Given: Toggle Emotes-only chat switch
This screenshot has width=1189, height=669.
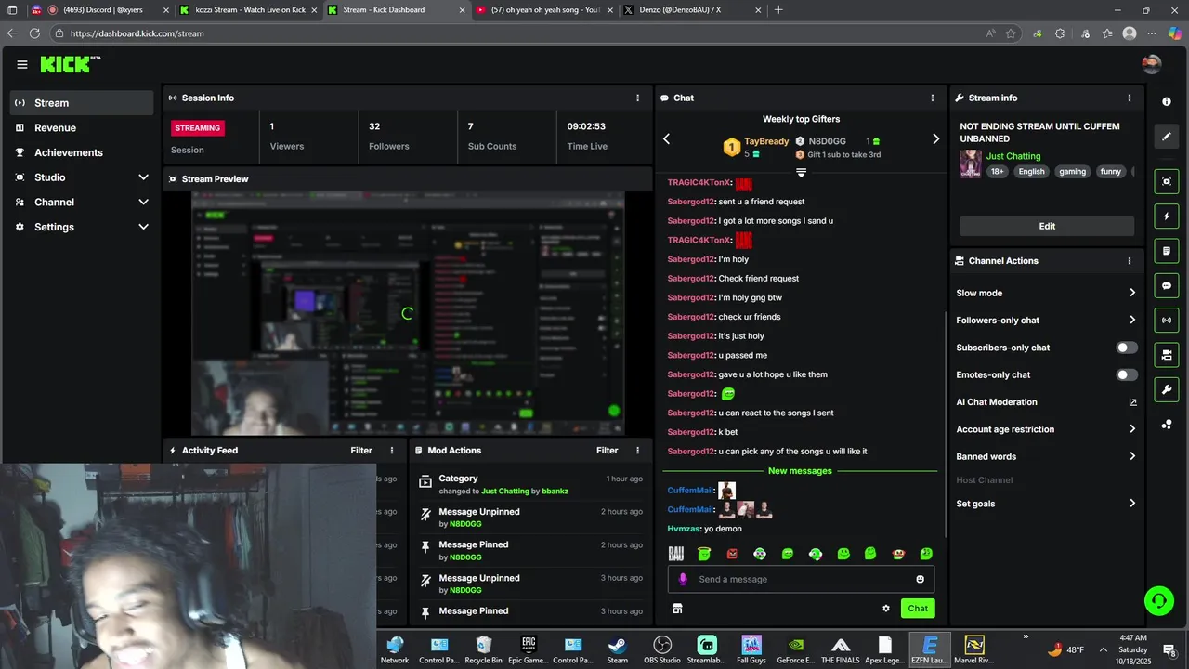Looking at the screenshot, I should tap(1126, 375).
